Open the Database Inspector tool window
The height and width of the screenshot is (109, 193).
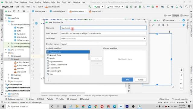[14, 99]
